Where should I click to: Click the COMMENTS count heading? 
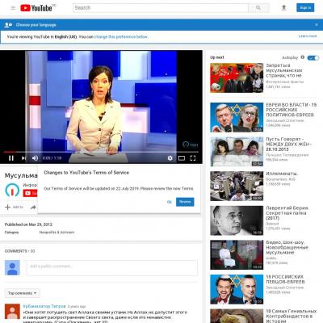(19, 251)
